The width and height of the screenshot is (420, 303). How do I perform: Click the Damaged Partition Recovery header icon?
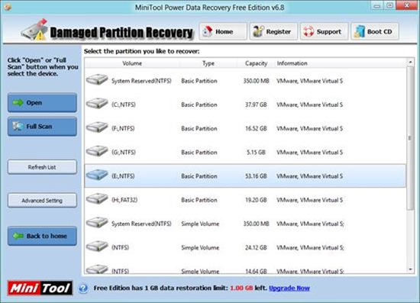[34, 30]
